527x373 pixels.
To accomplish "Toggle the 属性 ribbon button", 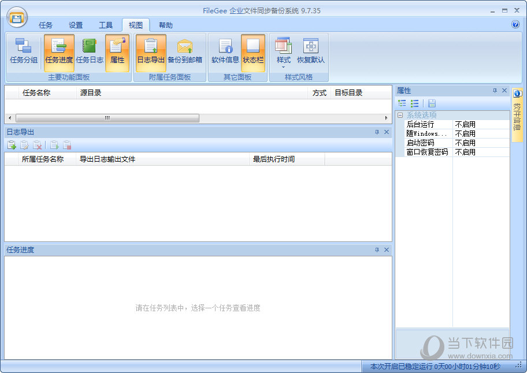I will pos(117,53).
